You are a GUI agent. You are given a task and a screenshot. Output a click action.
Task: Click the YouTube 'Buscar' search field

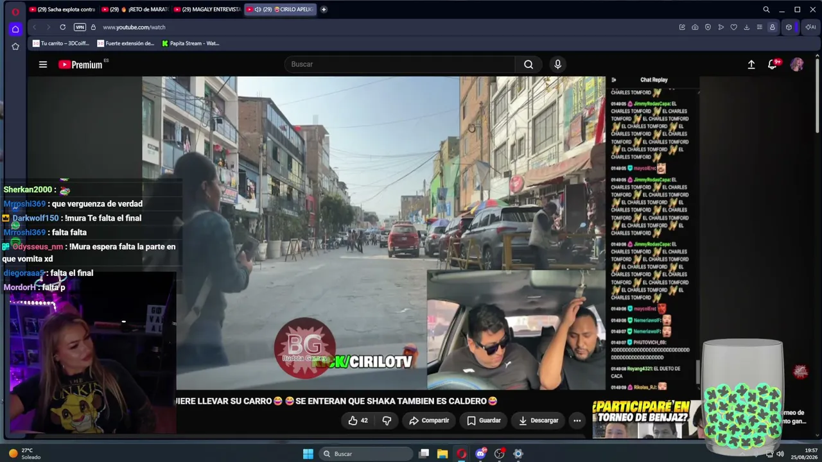(x=400, y=64)
